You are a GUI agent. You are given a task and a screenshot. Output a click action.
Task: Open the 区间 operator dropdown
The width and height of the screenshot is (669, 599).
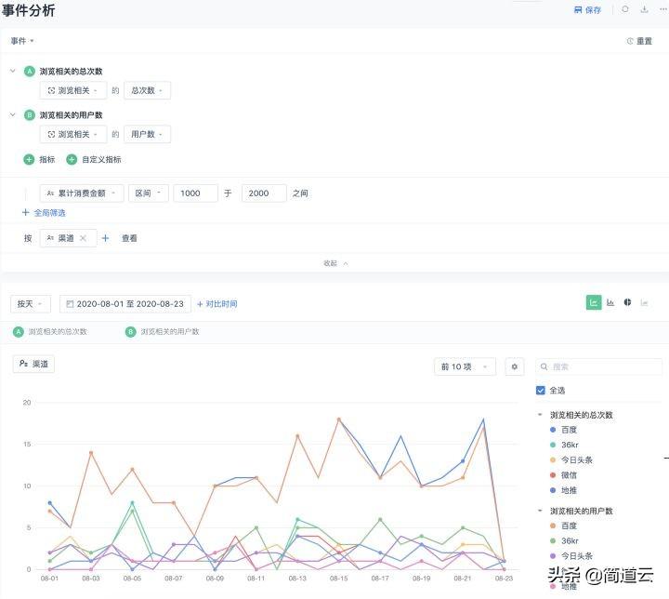(148, 193)
